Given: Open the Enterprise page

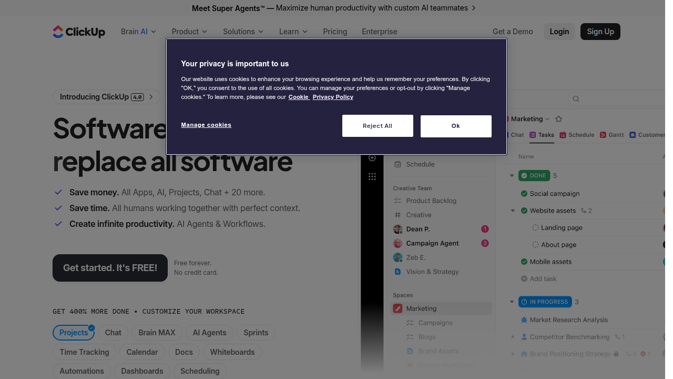Looking at the screenshot, I should 380,32.
